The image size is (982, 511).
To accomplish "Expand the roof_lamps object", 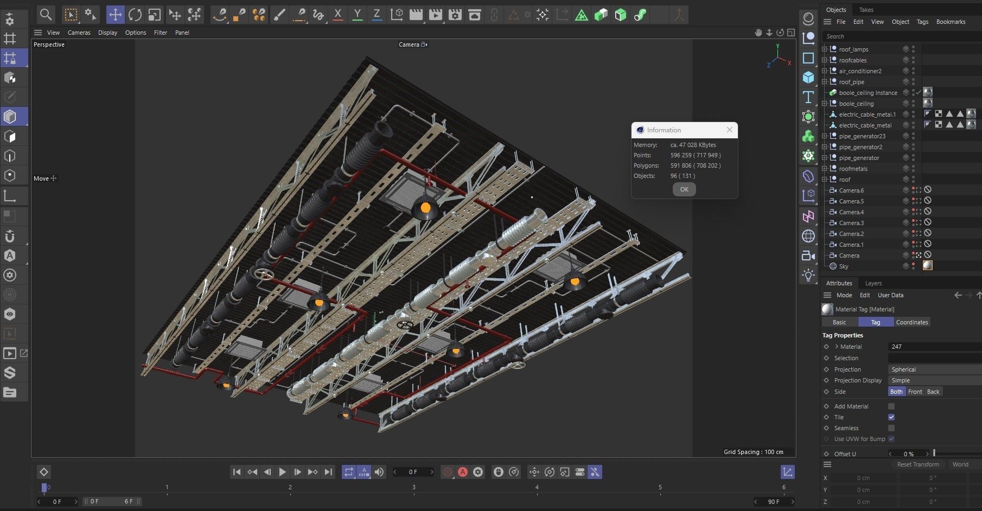I will (825, 49).
